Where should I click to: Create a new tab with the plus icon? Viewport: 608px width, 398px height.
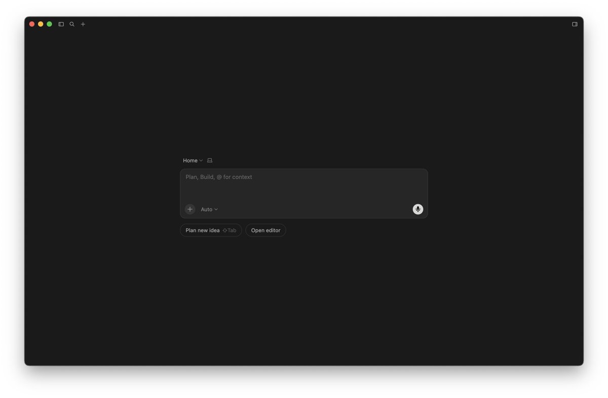point(83,24)
